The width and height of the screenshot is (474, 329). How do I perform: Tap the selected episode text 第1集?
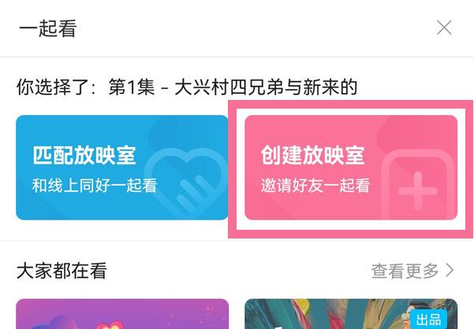tap(132, 87)
